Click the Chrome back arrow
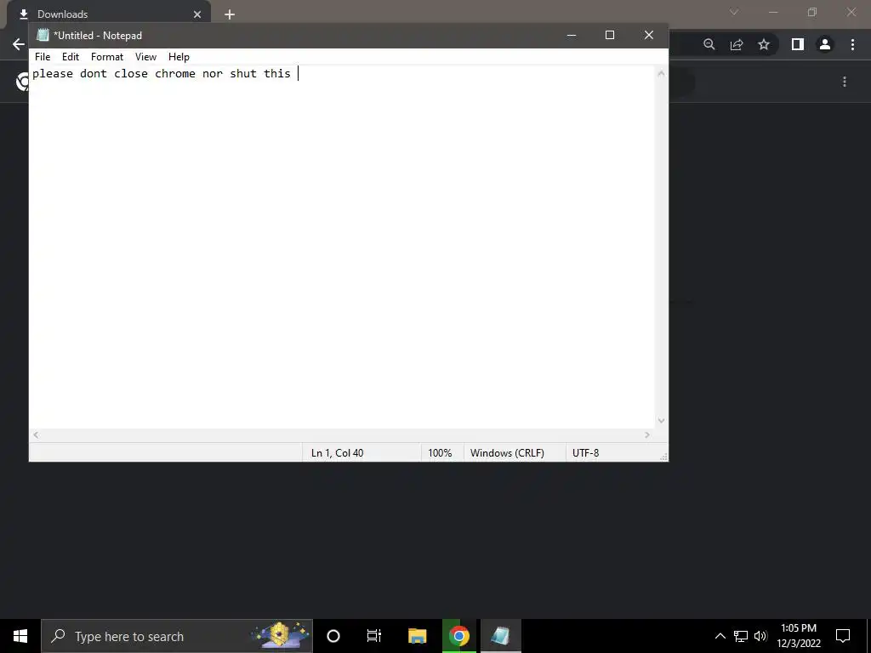The width and height of the screenshot is (871, 653). point(19,44)
